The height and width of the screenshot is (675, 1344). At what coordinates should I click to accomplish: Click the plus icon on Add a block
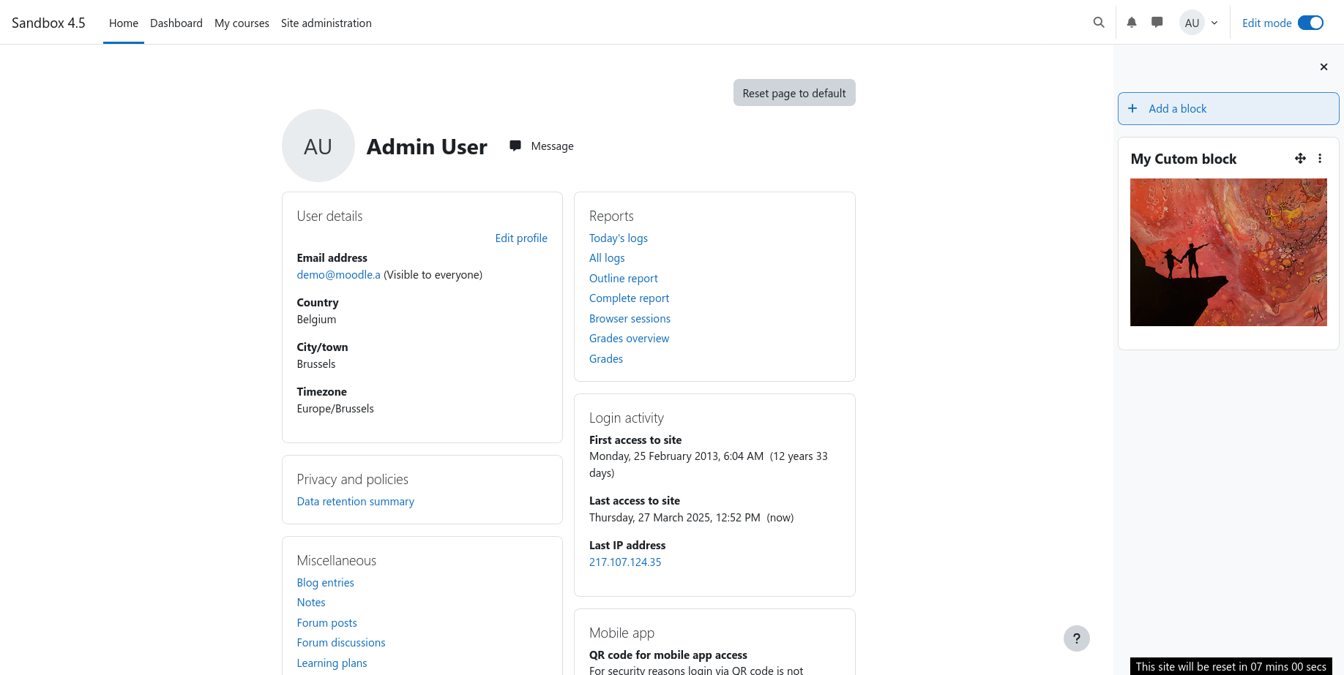pos(1132,108)
